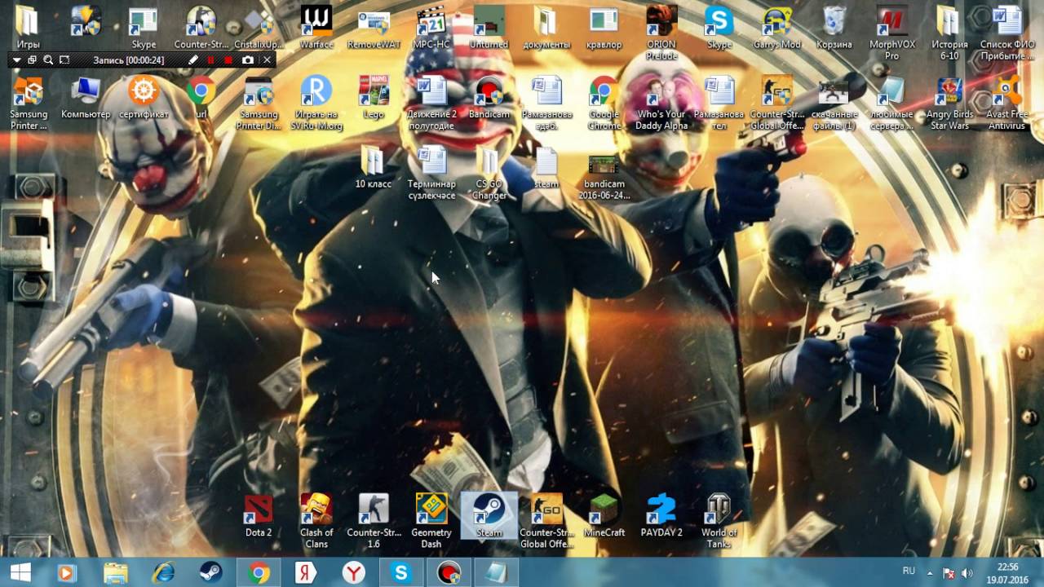
Task: Open the Bandicam toolbar dropdown arrow
Action: pos(16,60)
